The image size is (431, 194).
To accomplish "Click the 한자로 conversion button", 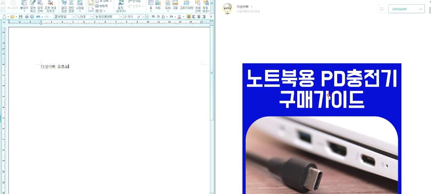I will 134,1.
